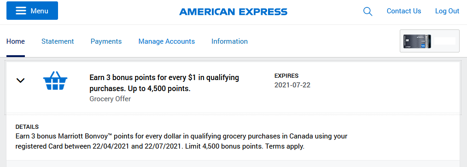This screenshot has height=167, width=467.
Task: Click the DETAILS heading
Action: click(27, 127)
